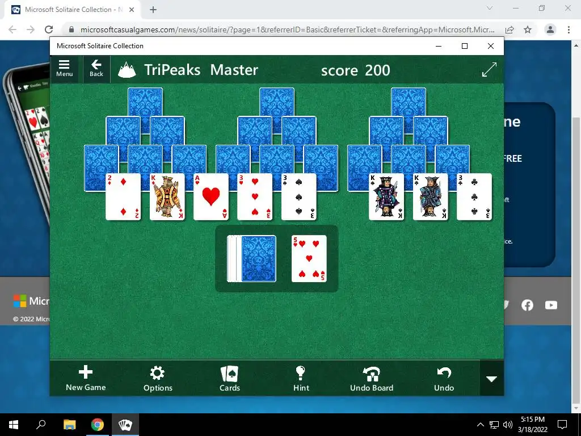Open the Chrome three-dot menu
The width and height of the screenshot is (581, 436).
[569, 30]
